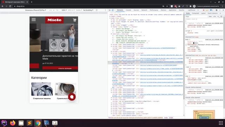Click the Miele logo

(54, 20)
